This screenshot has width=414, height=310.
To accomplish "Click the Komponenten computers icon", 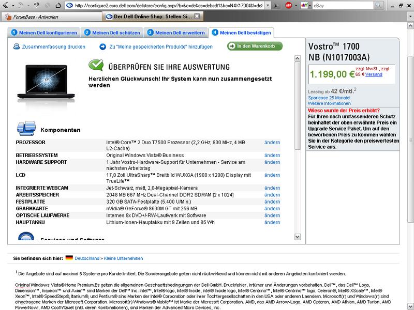I will click(x=26, y=129).
